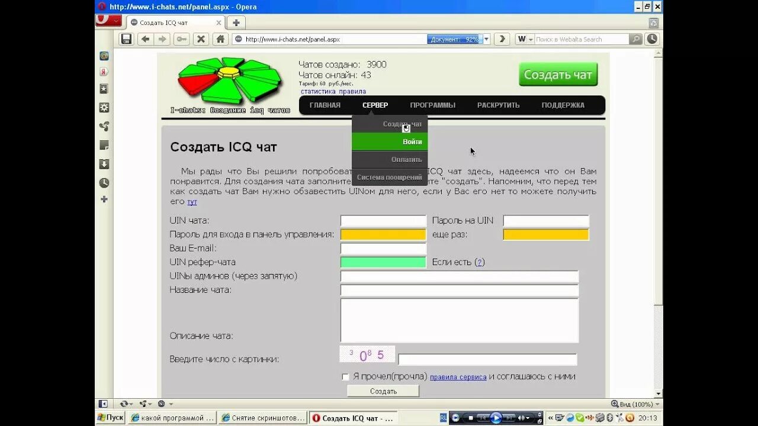This screenshot has height=426, width=758.
Task: Mute the speaker in the taskbar media player
Action: click(522, 418)
